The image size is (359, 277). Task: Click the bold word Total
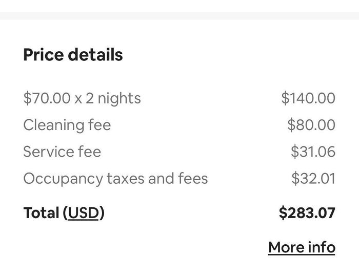click(x=41, y=212)
